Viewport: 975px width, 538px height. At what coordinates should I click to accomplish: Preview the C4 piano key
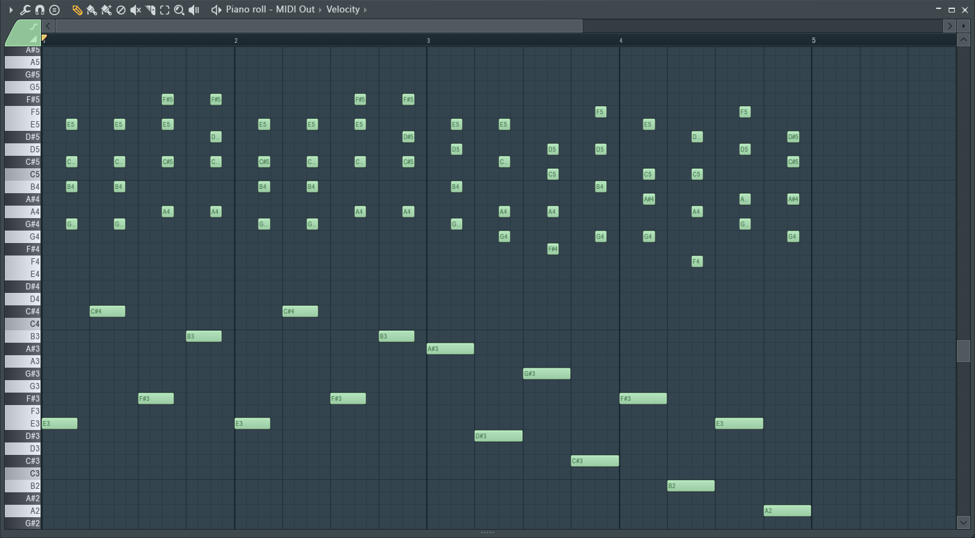(x=23, y=324)
